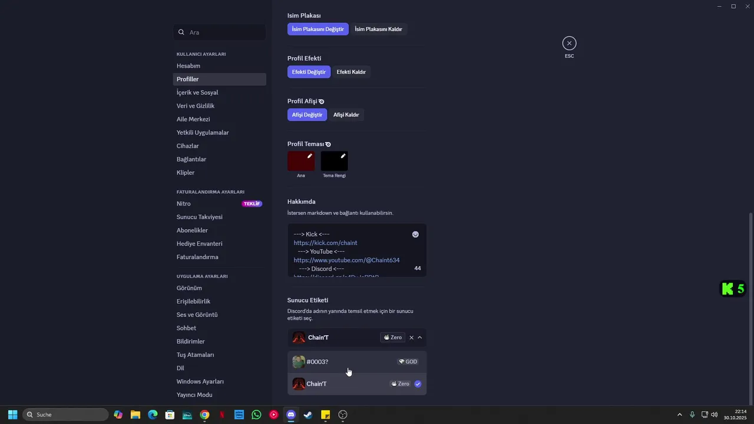The width and height of the screenshot is (754, 424).
Task: Click the Nitro badge next to Profil Afişi
Action: click(322, 102)
